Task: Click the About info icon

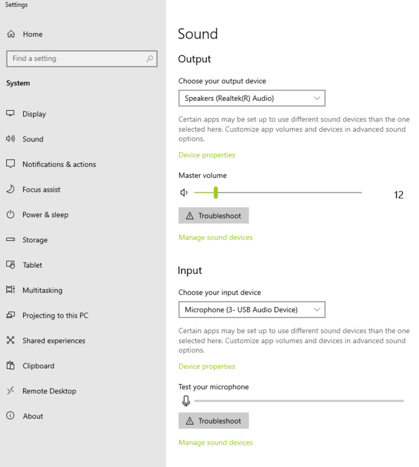Action: [x=11, y=416]
